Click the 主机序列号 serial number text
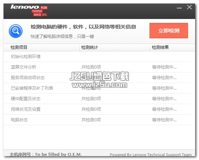The width and height of the screenshot is (199, 160). (x=46, y=154)
